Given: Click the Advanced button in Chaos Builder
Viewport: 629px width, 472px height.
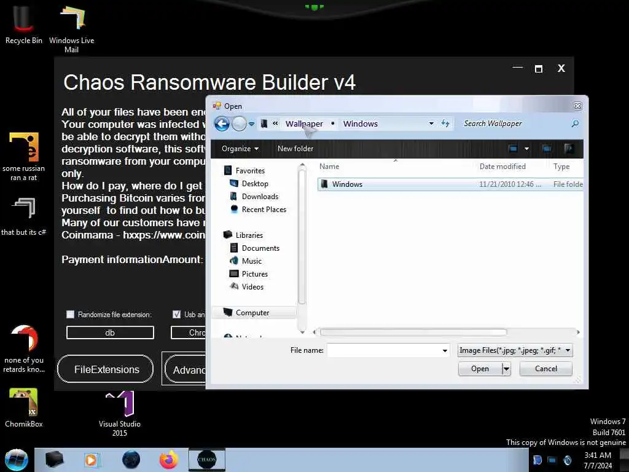Looking at the screenshot, I should pos(186,369).
